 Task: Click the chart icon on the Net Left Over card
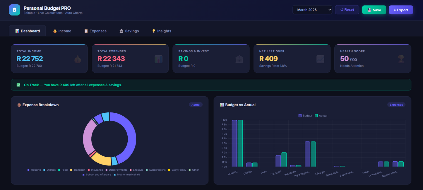(320, 59)
